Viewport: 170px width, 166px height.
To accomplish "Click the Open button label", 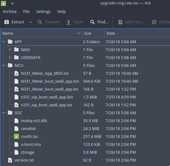I will [x=78, y=22].
